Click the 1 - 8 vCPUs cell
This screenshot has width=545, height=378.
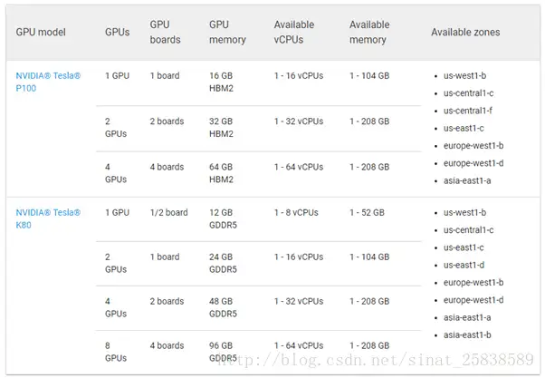(296, 212)
